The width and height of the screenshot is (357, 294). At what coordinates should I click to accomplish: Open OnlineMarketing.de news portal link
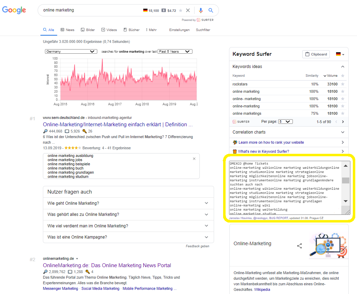107,265
